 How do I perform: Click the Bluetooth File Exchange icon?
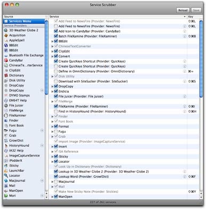[x=6, y=55]
